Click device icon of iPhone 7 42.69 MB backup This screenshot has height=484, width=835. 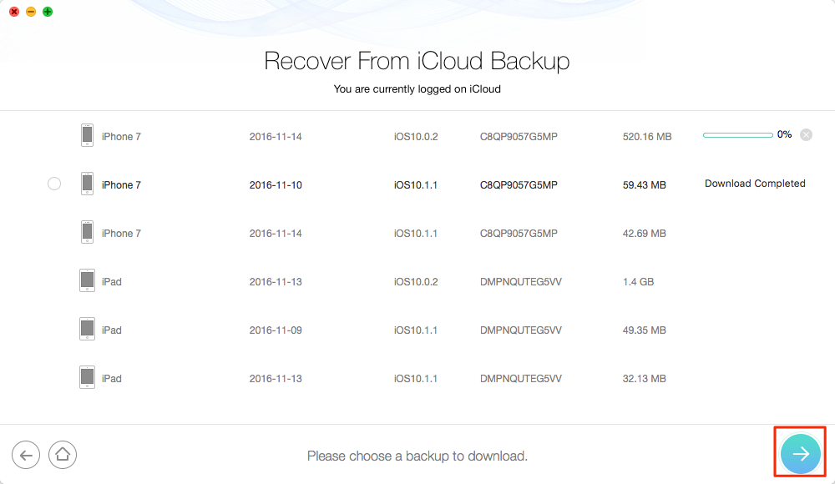pyautogui.click(x=87, y=232)
